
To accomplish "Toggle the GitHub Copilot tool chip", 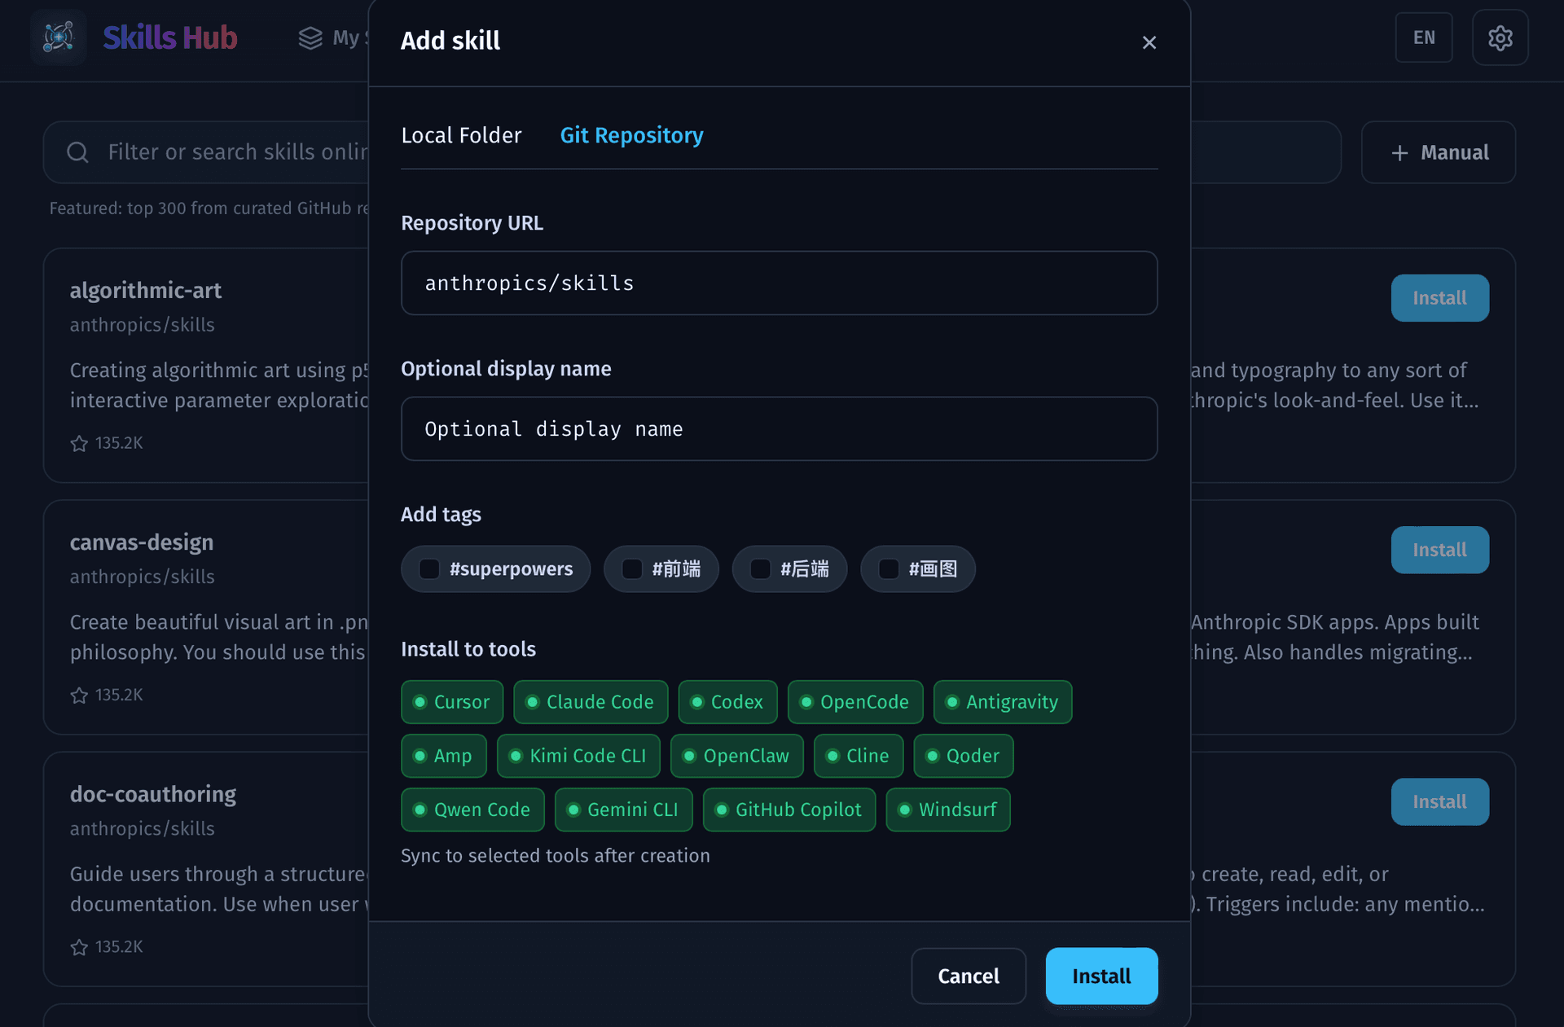I will pyautogui.click(x=789, y=810).
